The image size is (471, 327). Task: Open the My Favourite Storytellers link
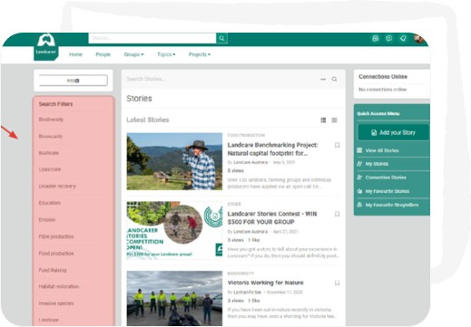tap(392, 205)
